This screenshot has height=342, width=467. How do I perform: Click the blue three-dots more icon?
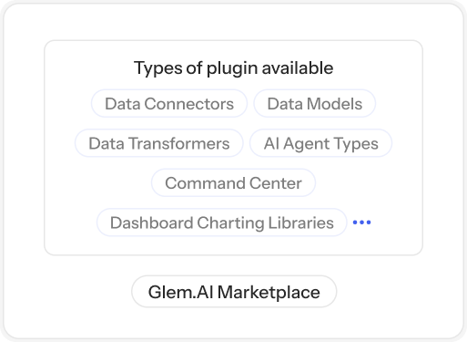[x=361, y=223]
